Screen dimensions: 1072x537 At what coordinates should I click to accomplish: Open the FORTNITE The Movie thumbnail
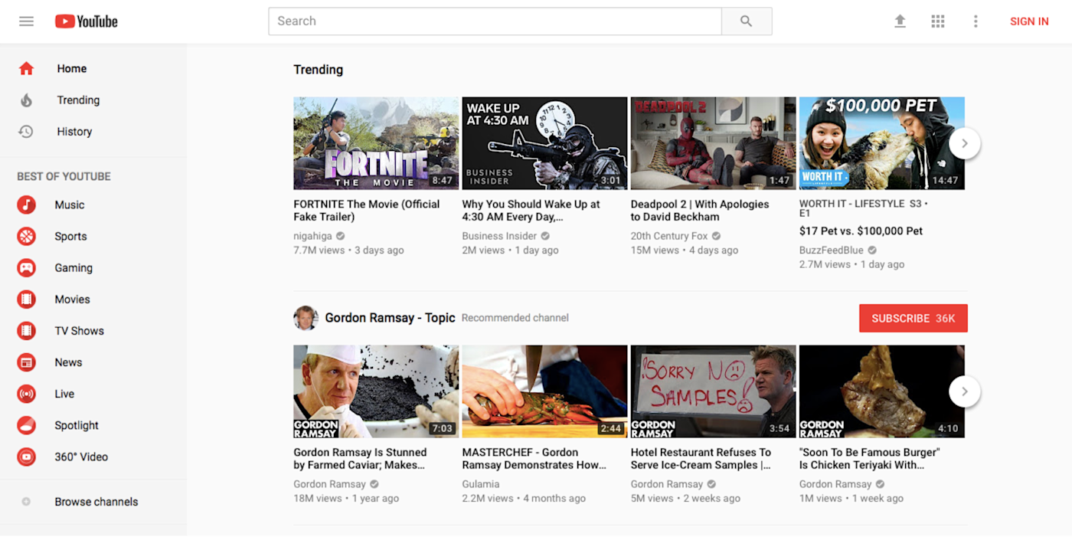(376, 143)
